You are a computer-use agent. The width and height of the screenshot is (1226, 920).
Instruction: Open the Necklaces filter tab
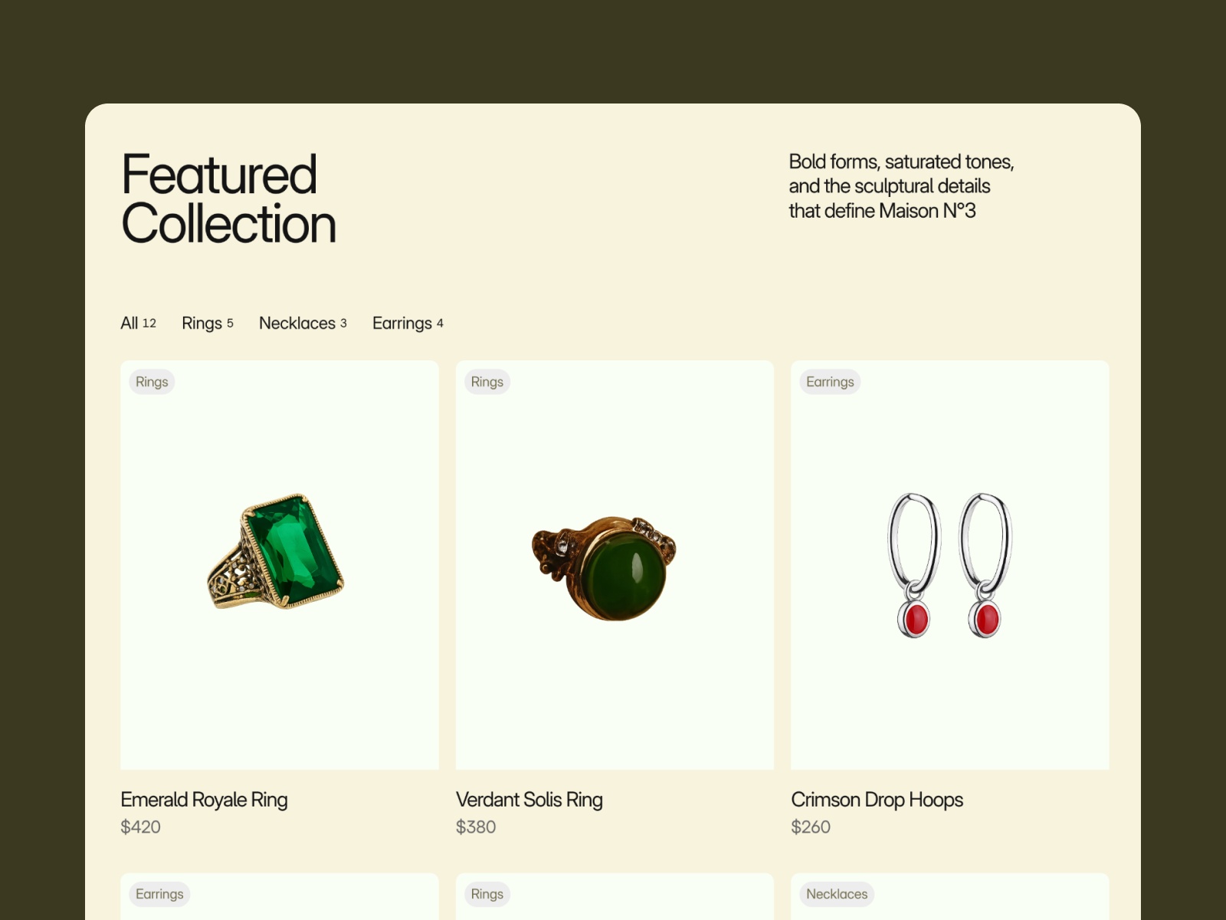(303, 323)
